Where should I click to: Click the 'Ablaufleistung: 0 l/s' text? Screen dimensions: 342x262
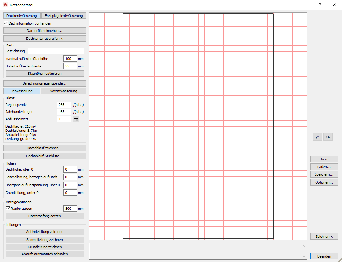click(x=21, y=135)
